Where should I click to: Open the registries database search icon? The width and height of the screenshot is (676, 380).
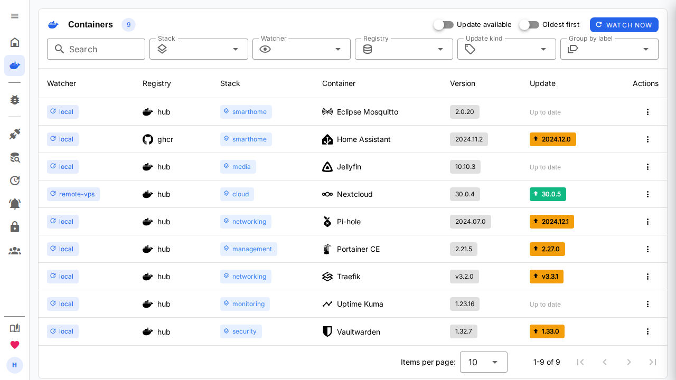[x=15, y=157]
